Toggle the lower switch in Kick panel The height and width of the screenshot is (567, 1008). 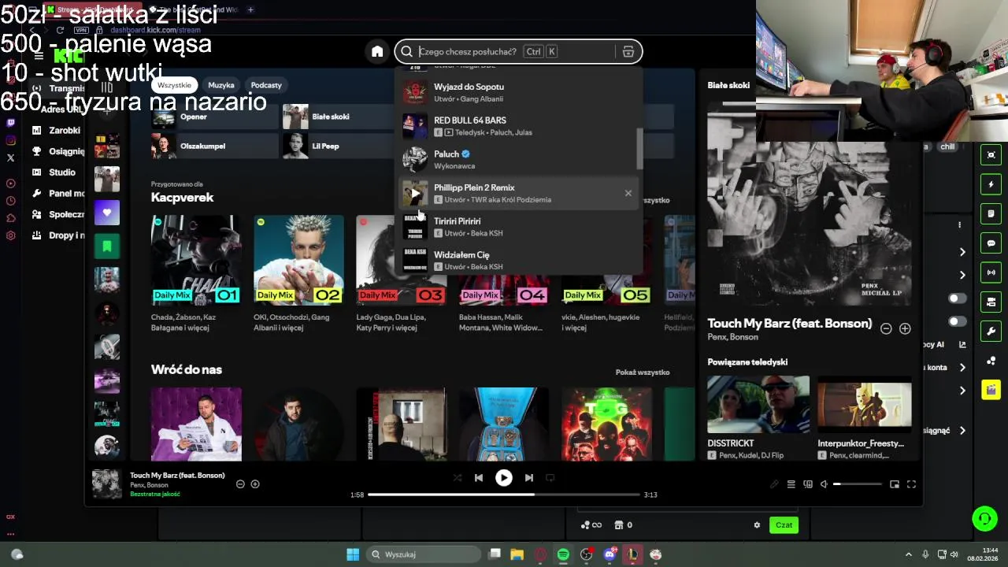point(957,321)
